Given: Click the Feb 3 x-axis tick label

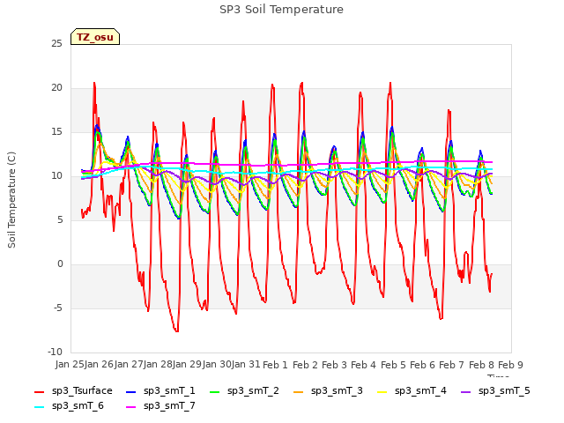Looking at the screenshot, I should pos(334,365).
